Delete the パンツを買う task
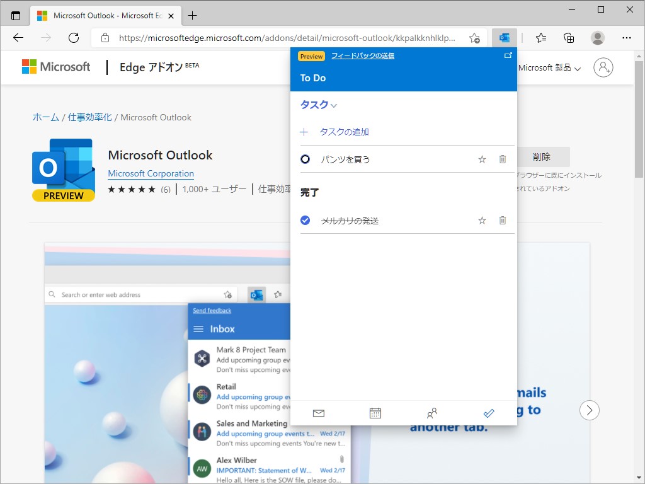Screen dimensions: 645x484 pyautogui.click(x=502, y=159)
